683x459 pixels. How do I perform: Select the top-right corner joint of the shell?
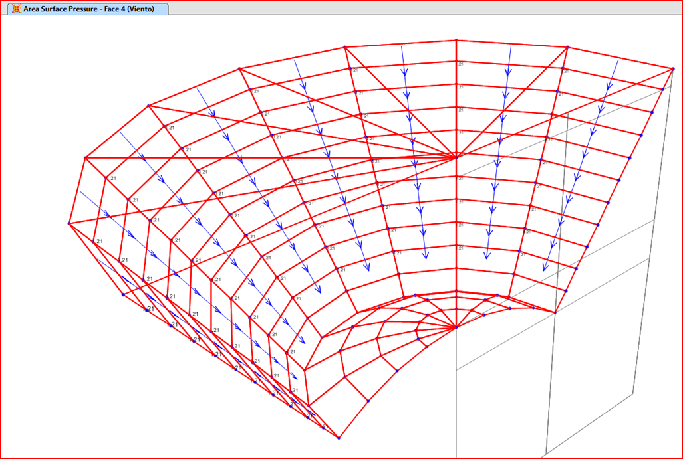pyautogui.click(x=673, y=68)
